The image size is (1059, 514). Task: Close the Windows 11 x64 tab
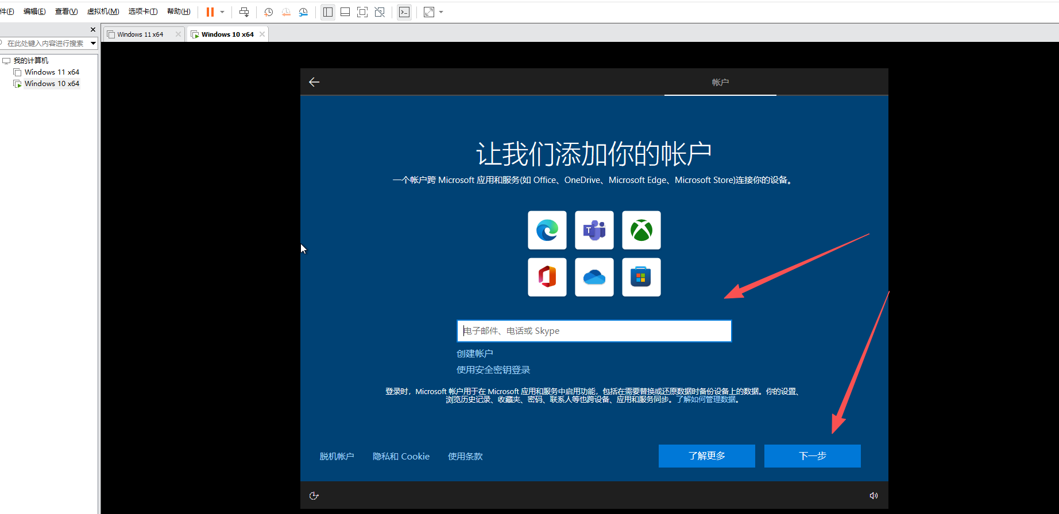[178, 34]
